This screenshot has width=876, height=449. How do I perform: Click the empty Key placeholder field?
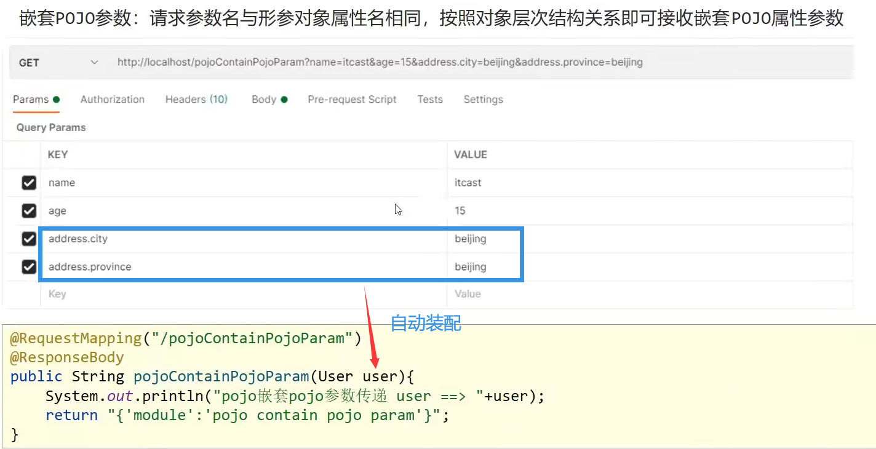tap(243, 294)
